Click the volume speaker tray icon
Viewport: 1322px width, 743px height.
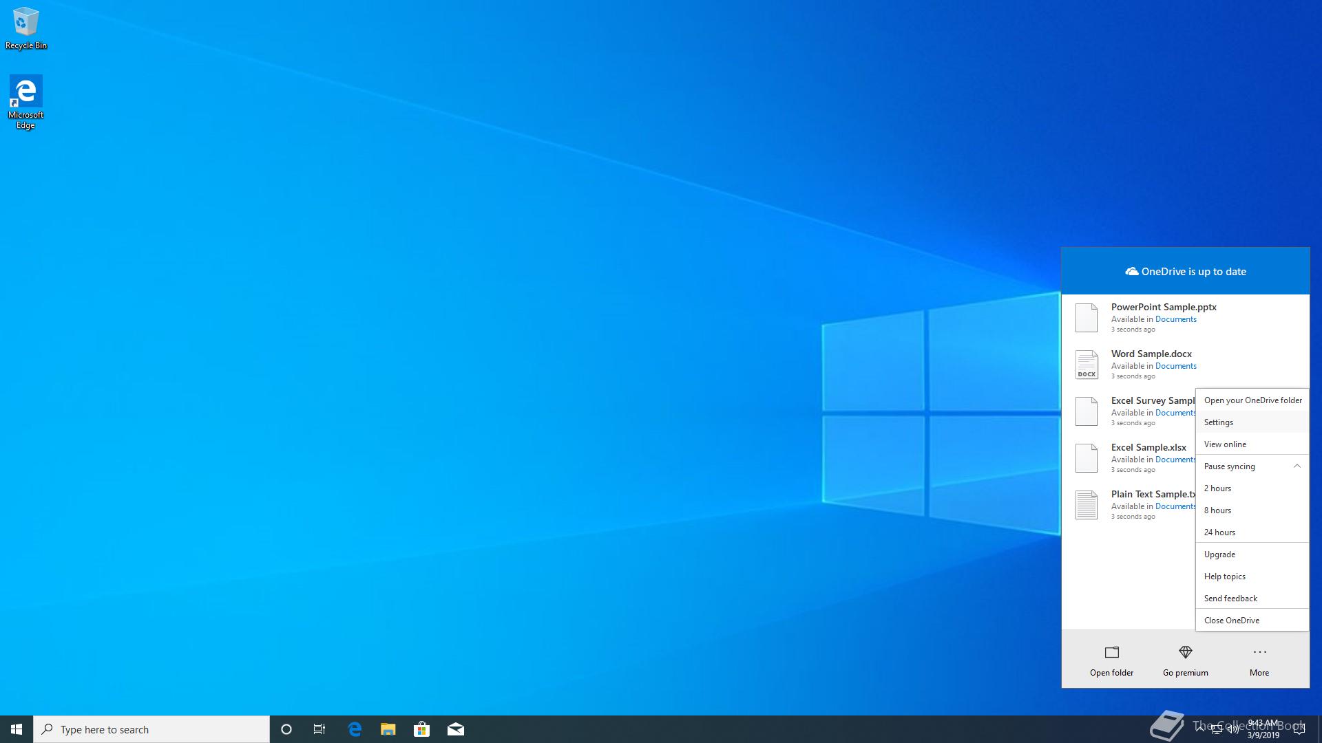[x=1233, y=729]
